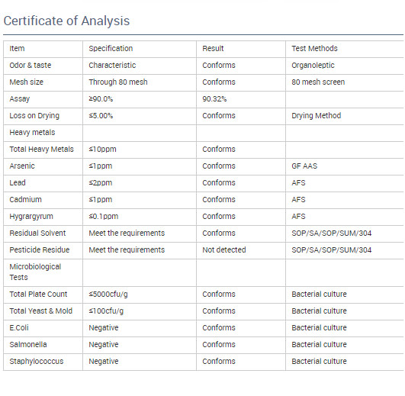Click the E.Coli row label
Viewport: 405px width, 396px height.
(19, 328)
